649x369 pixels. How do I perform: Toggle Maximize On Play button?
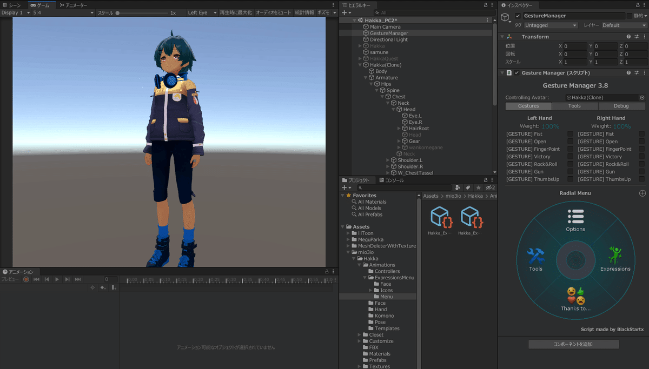236,12
